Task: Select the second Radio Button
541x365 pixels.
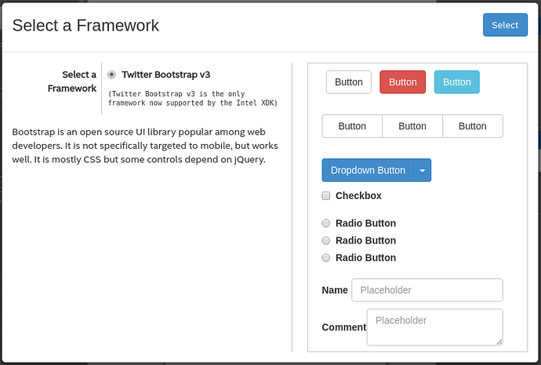Action: (x=326, y=240)
